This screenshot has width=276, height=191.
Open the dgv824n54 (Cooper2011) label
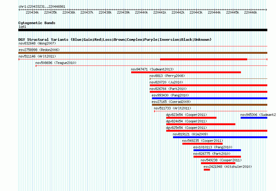(x=187, y=121)
